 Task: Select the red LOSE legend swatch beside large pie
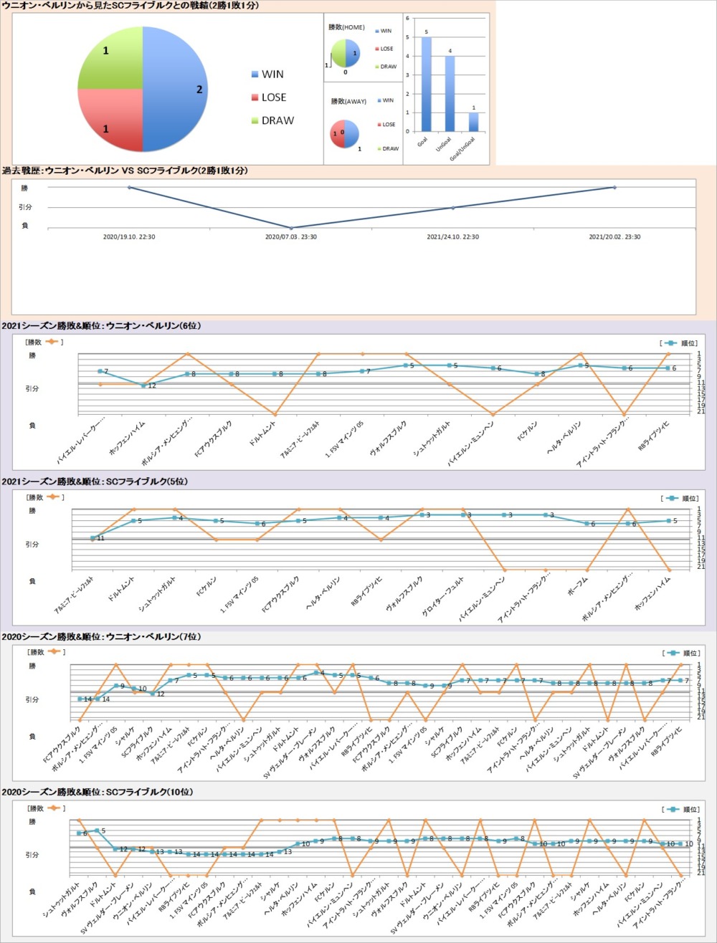click(255, 97)
